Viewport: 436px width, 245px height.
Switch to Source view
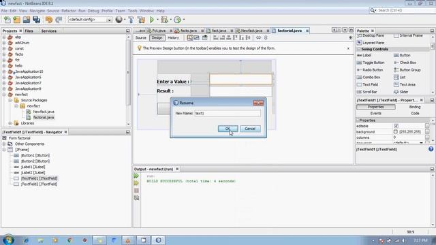click(x=141, y=37)
